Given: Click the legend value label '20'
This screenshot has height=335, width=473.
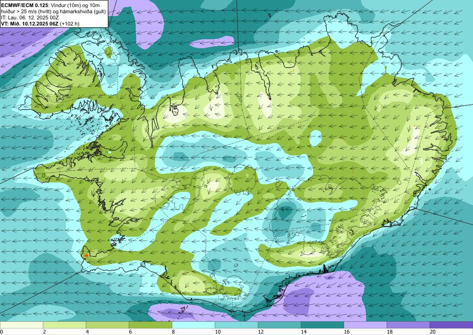Looking at the screenshot, I should (x=433, y=332).
